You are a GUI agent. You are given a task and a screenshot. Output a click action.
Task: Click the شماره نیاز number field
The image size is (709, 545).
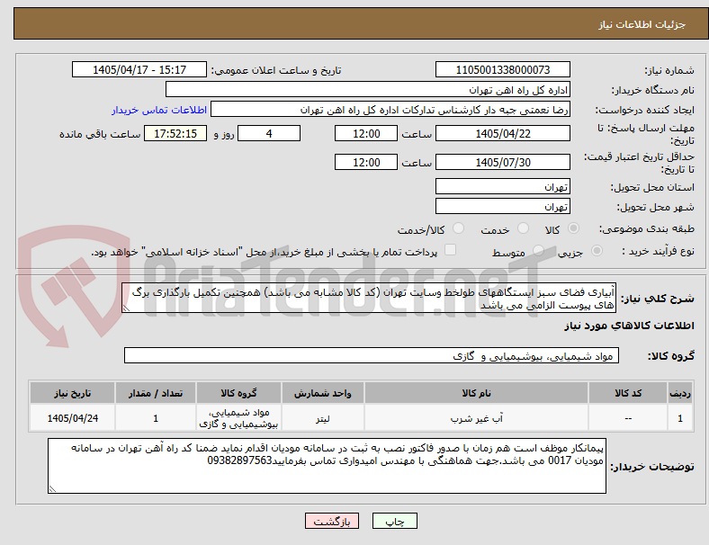tap(502, 69)
